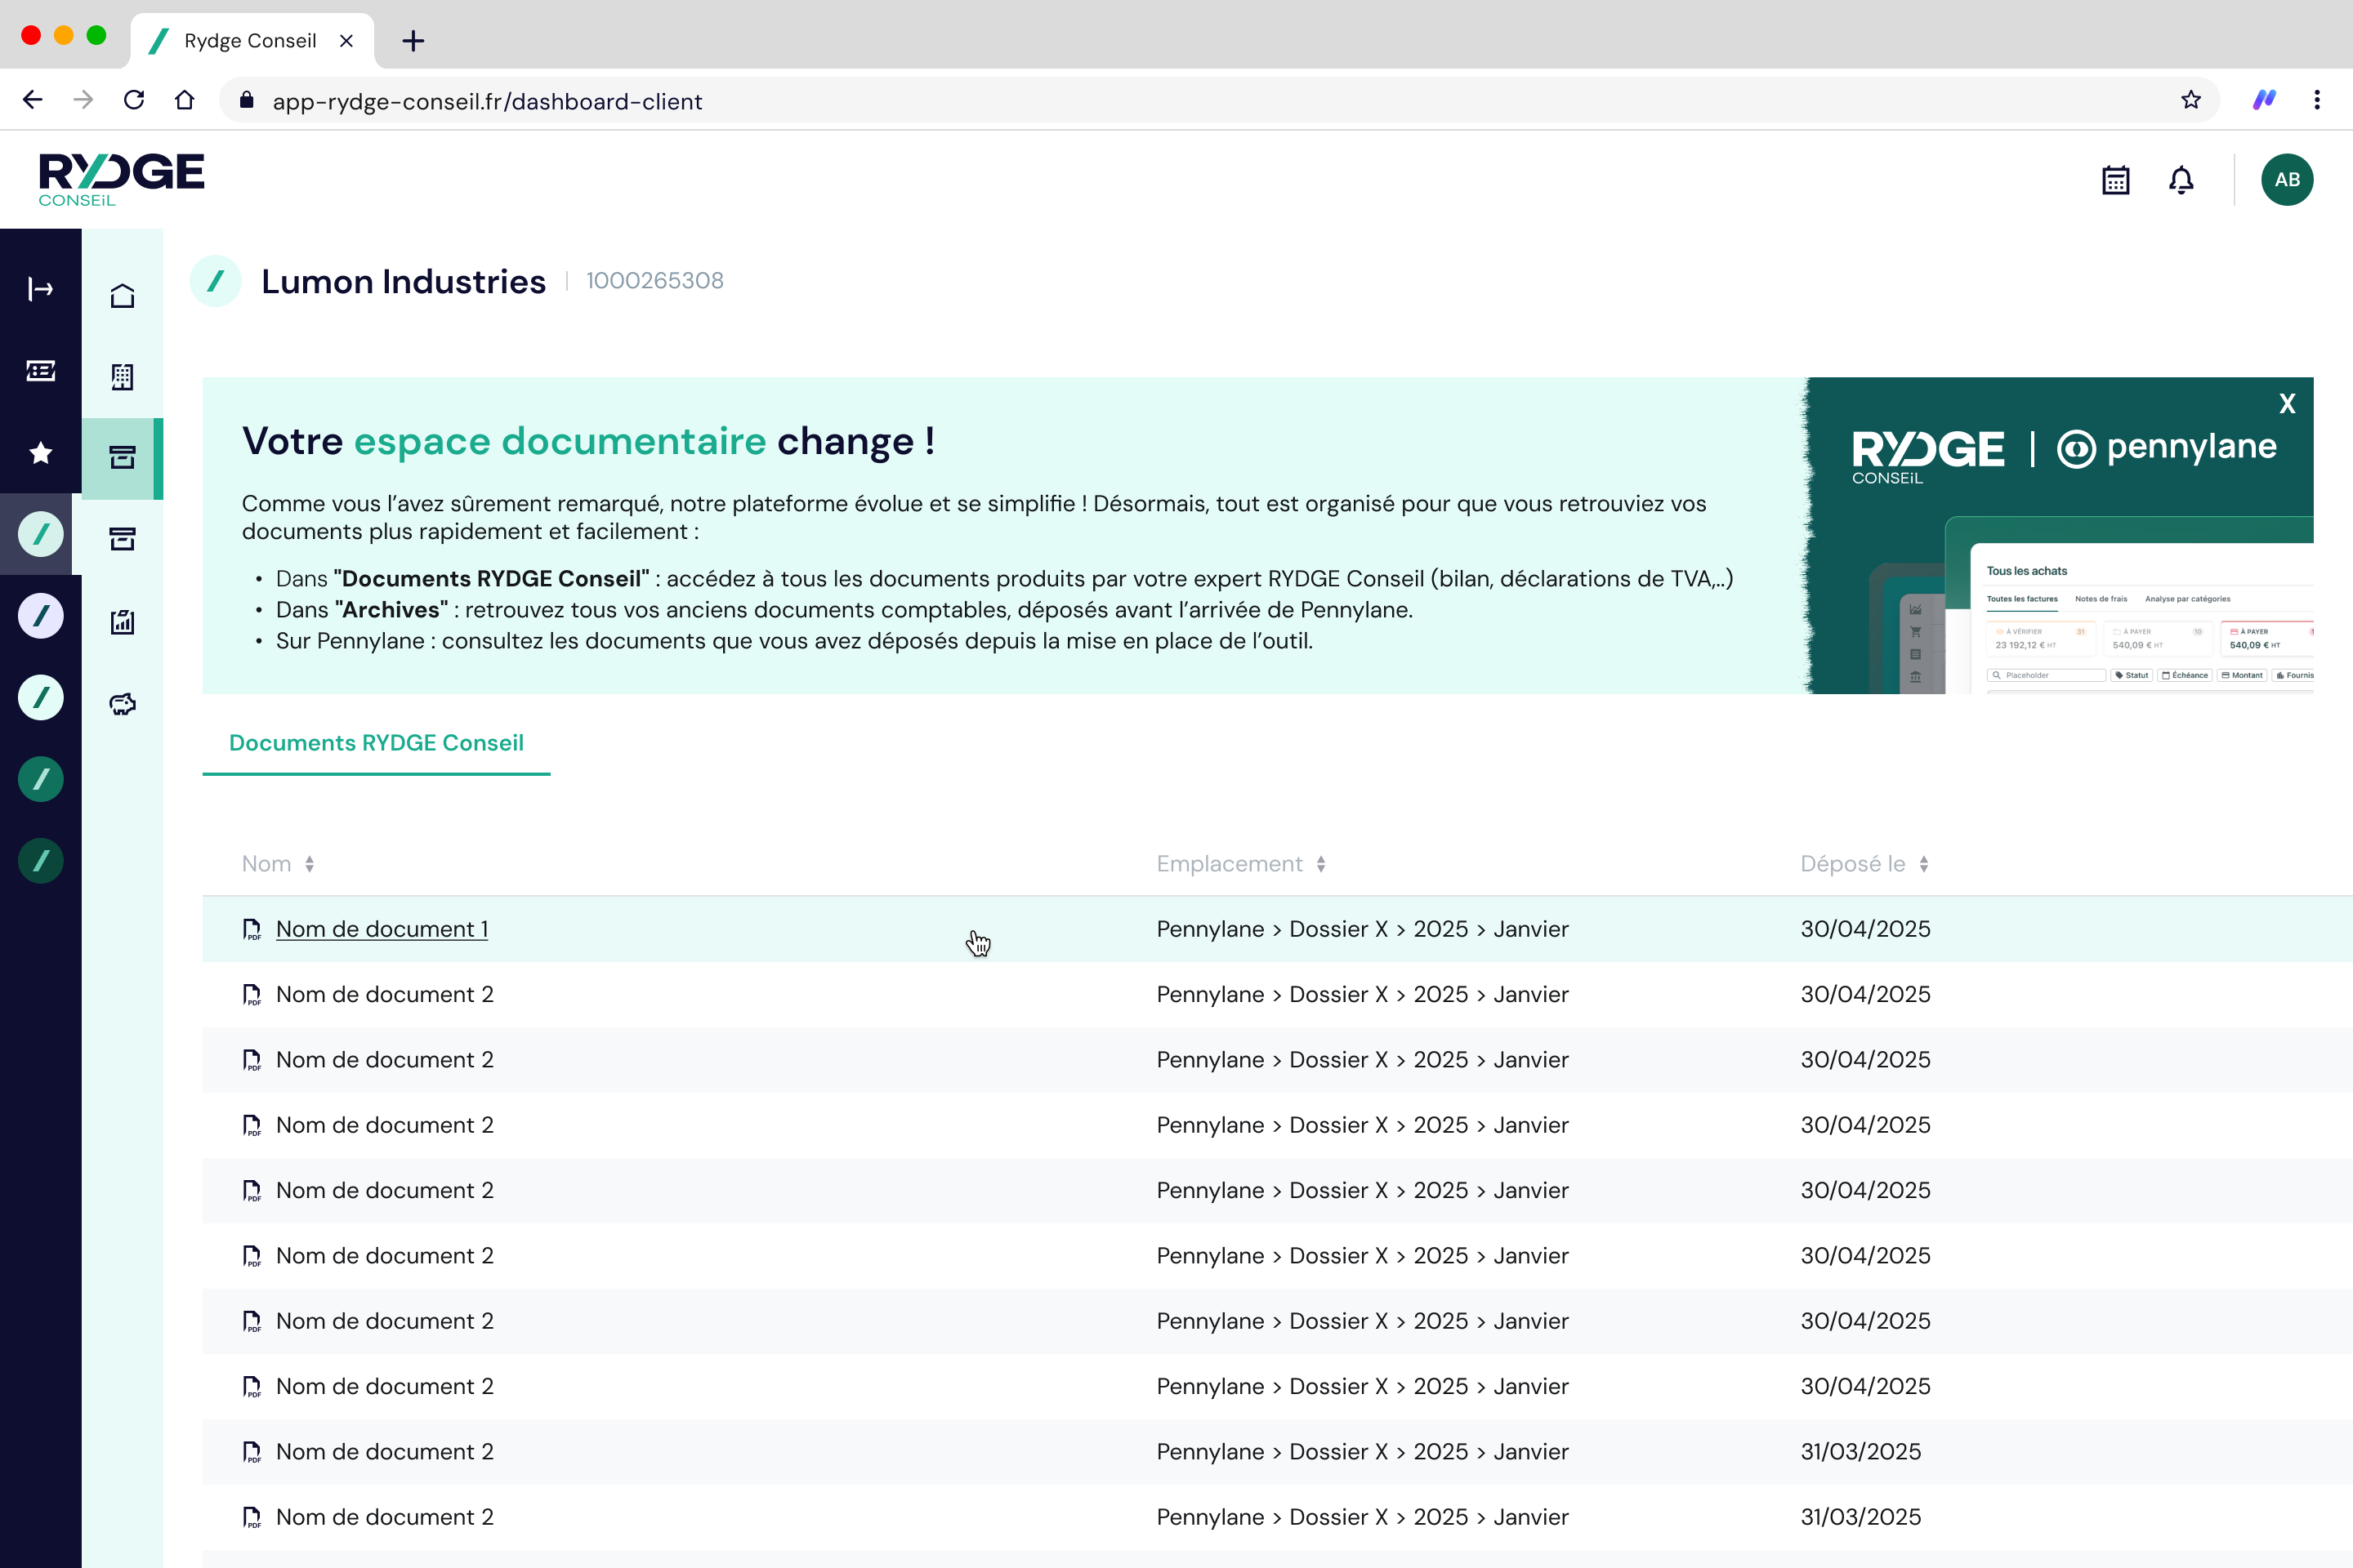
Task: Bookmark page with the star icon
Action: [x=2191, y=100]
